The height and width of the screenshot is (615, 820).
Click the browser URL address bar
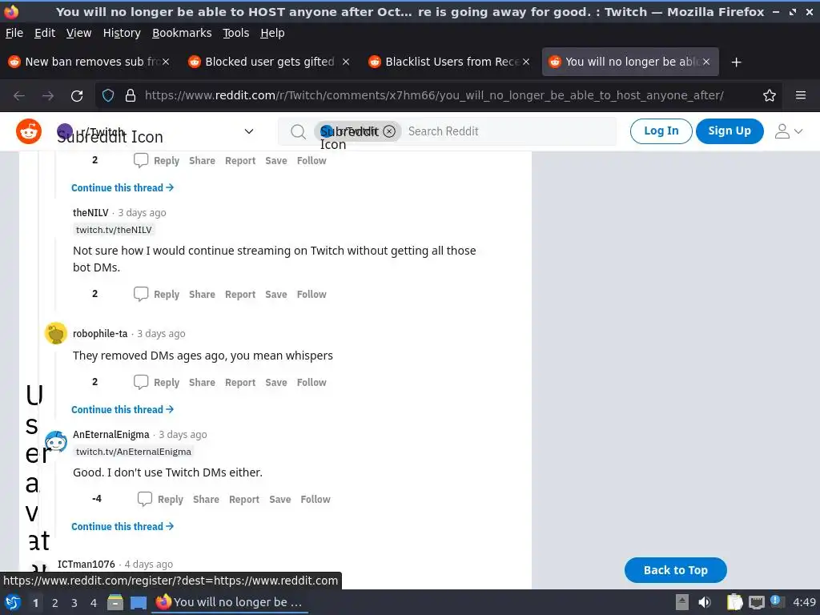[x=434, y=96]
